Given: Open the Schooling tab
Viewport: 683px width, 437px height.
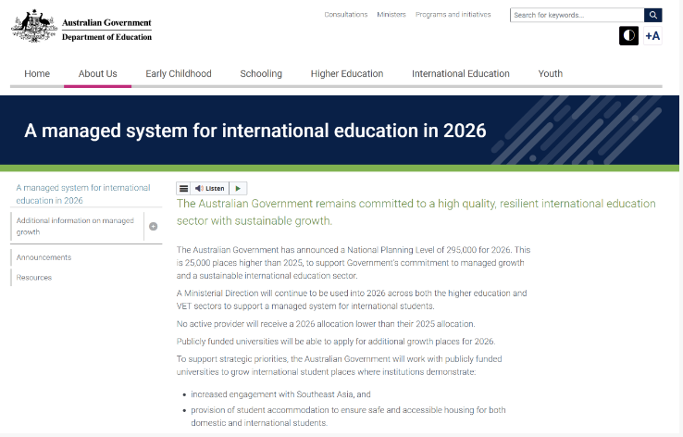Looking at the screenshot, I should tap(261, 74).
